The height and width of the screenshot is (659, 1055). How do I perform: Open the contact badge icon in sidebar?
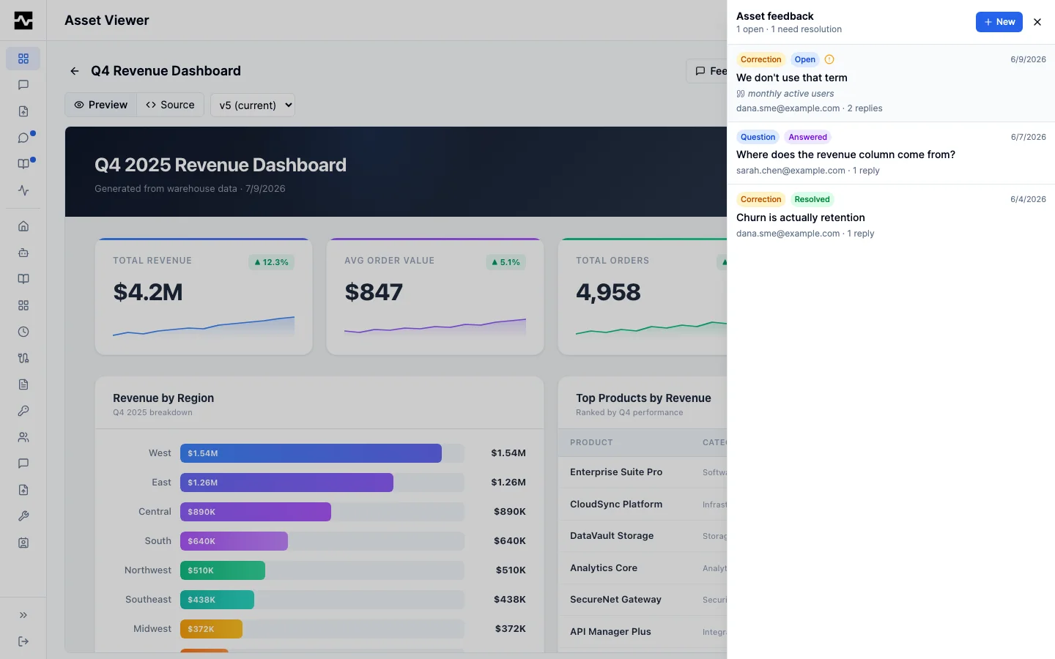point(23,543)
